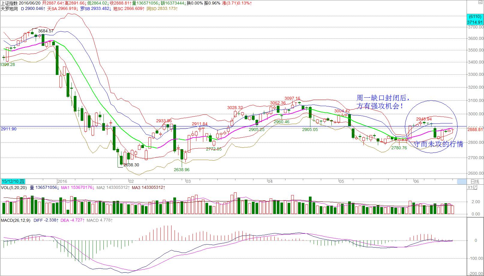Image resolution: width=484 pixels, height=276 pixels.
Task: Click the 04 month marker on time axis
Action: click(270, 181)
